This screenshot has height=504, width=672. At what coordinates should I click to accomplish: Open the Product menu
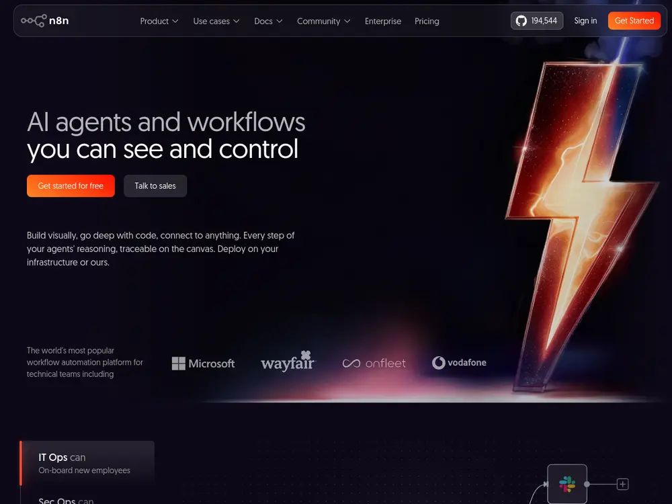(x=159, y=21)
